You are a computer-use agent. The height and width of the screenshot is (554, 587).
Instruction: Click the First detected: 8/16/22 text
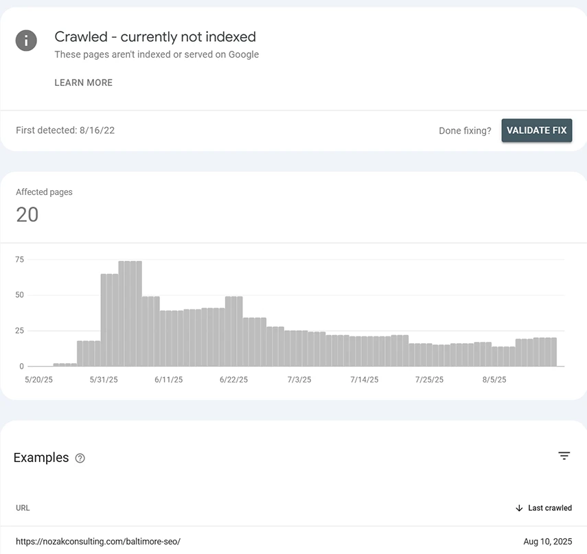pyautogui.click(x=65, y=130)
